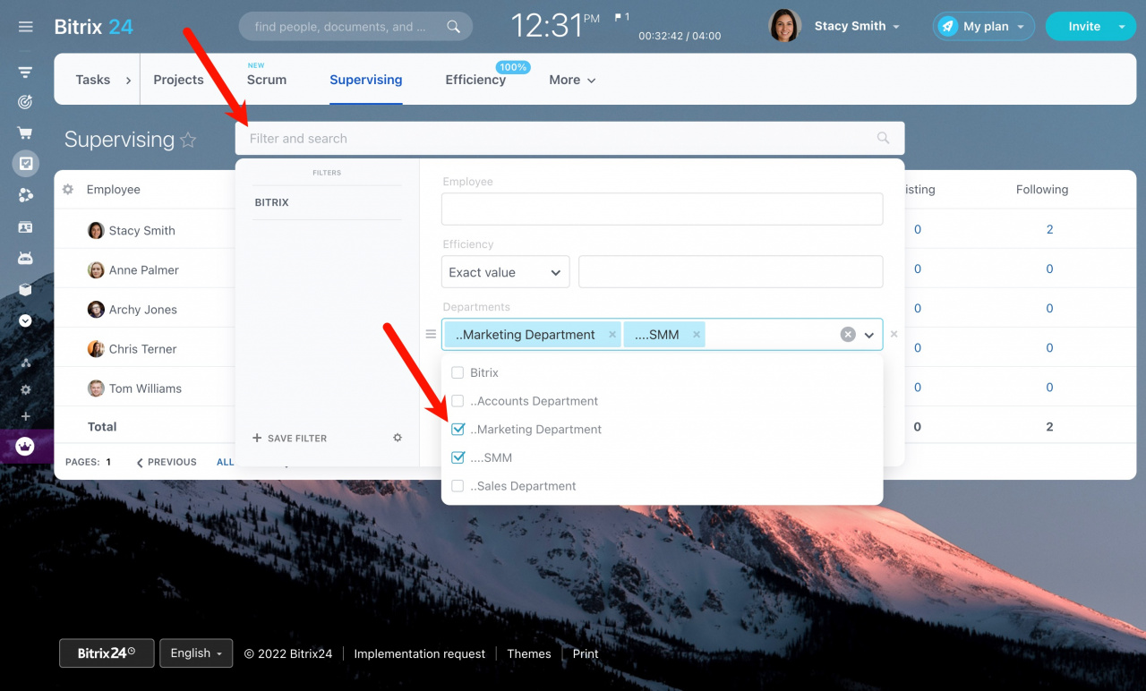Open Implementation request link
Image resolution: width=1146 pixels, height=691 pixels.
click(x=420, y=653)
